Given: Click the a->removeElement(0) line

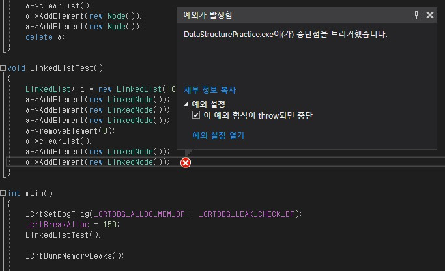Looking at the screenshot, I should [70, 131].
